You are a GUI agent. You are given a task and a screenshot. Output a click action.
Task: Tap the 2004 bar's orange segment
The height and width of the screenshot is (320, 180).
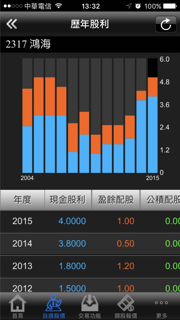click(27, 107)
